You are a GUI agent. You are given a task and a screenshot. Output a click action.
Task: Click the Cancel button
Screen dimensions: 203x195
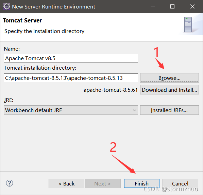180,183
